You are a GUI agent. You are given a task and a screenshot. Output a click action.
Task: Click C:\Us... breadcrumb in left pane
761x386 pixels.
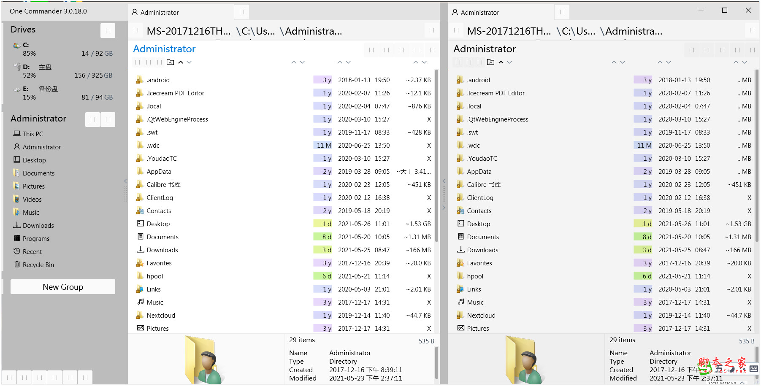click(x=255, y=31)
